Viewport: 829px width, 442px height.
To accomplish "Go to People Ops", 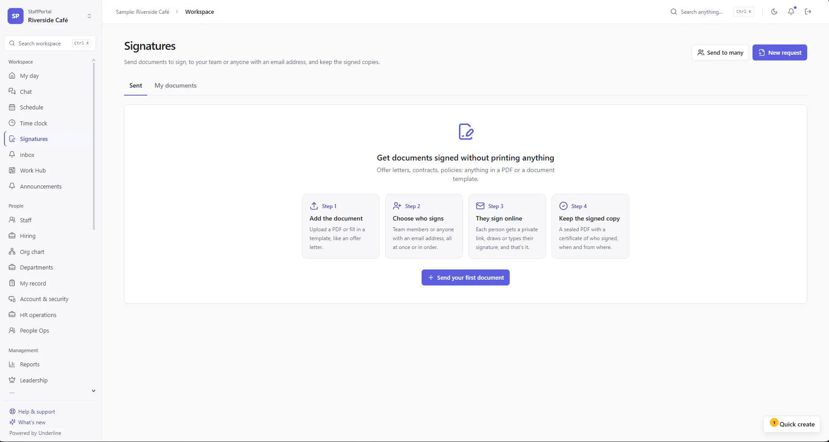I will pos(48,330).
